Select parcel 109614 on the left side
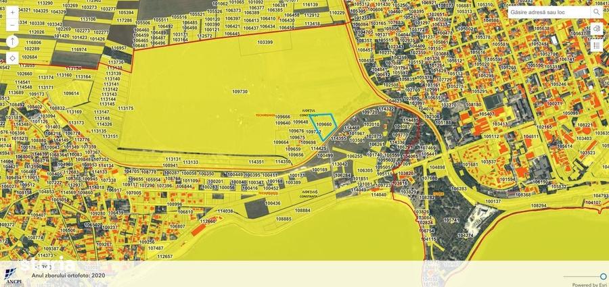The width and height of the screenshot is (609, 287). (71, 93)
